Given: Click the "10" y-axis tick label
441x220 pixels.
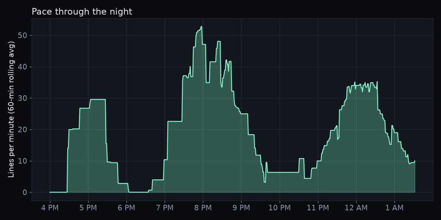Looking at the screenshot, I should pos(23,161).
